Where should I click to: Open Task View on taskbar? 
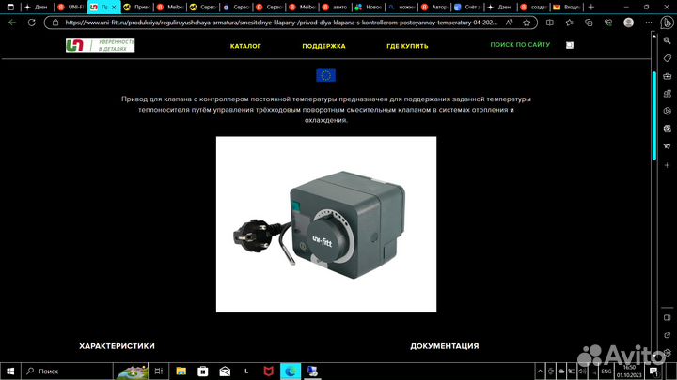(159, 371)
